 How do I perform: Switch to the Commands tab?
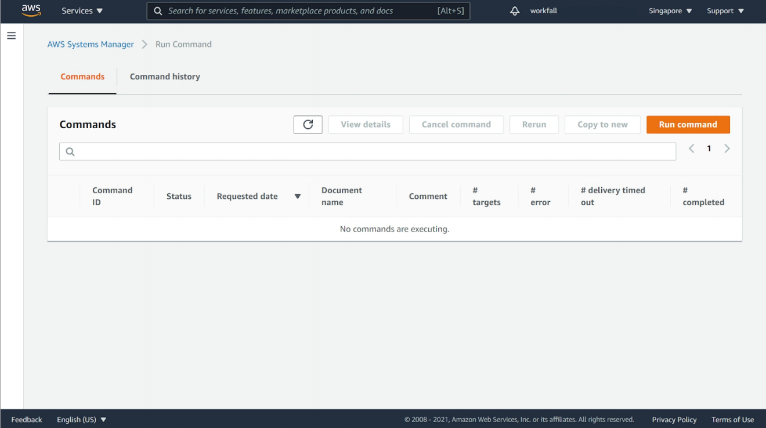82,77
